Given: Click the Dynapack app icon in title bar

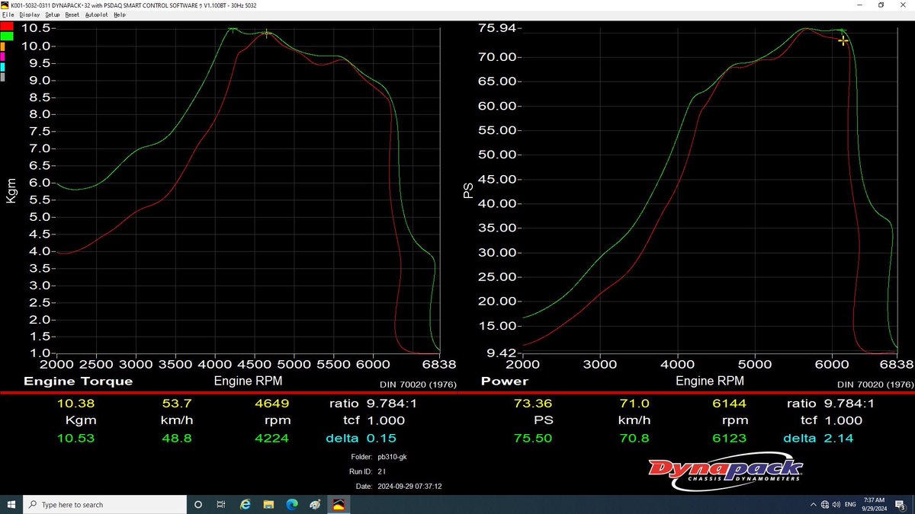Looking at the screenshot, I should point(5,5).
